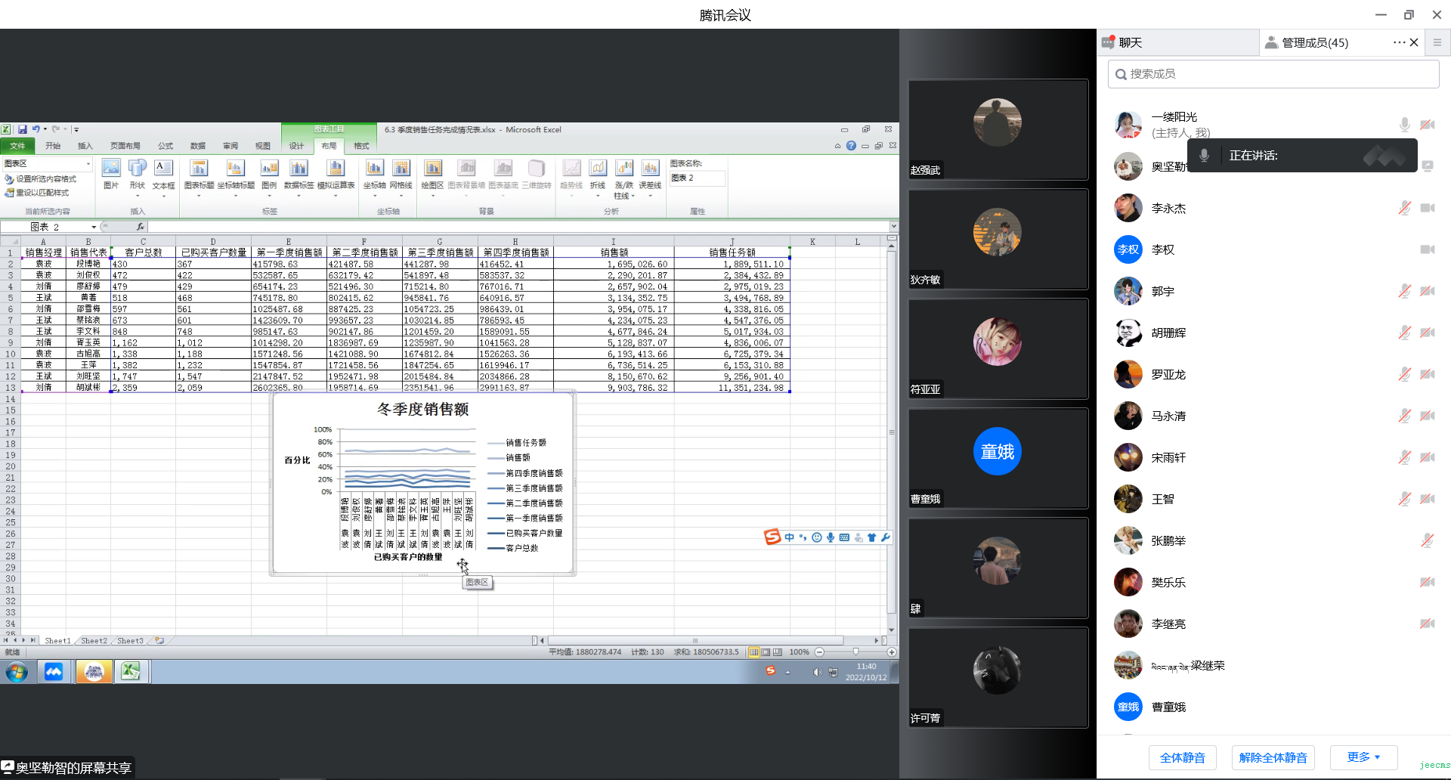Open the 设计 ribbon tab

296,146
